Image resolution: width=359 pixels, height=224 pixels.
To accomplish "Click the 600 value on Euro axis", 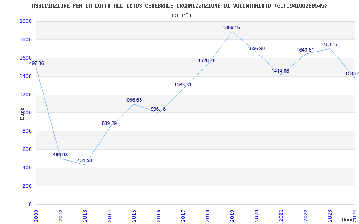I will click(x=27, y=150).
